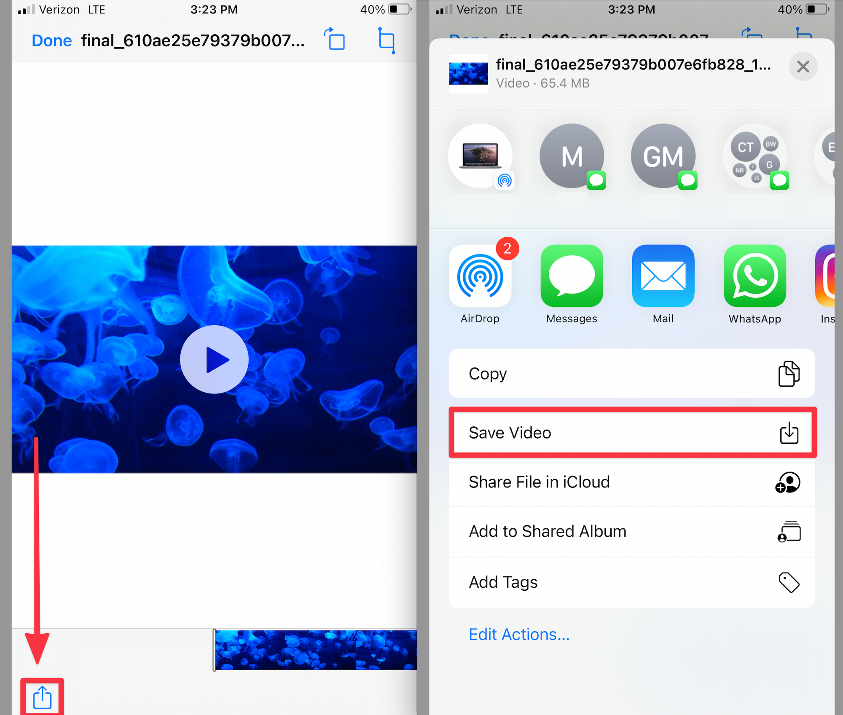The width and height of the screenshot is (843, 715).
Task: Play the jellyfish video
Action: click(214, 359)
